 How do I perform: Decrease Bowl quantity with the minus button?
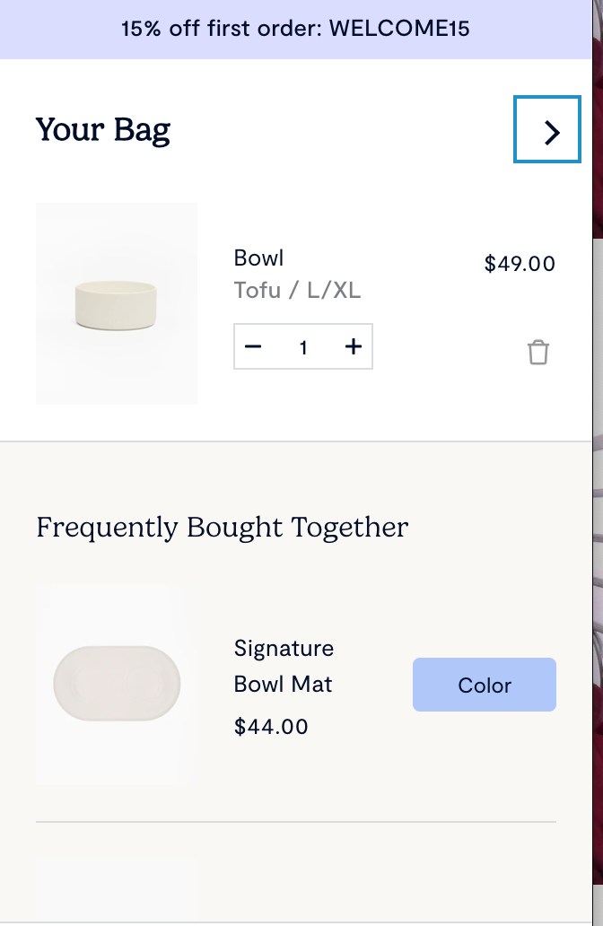point(253,347)
